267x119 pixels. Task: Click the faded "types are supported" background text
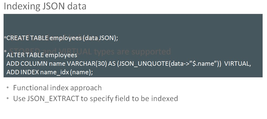click(x=133, y=52)
